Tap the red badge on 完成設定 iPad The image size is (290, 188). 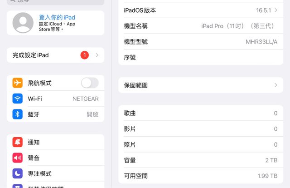85,55
